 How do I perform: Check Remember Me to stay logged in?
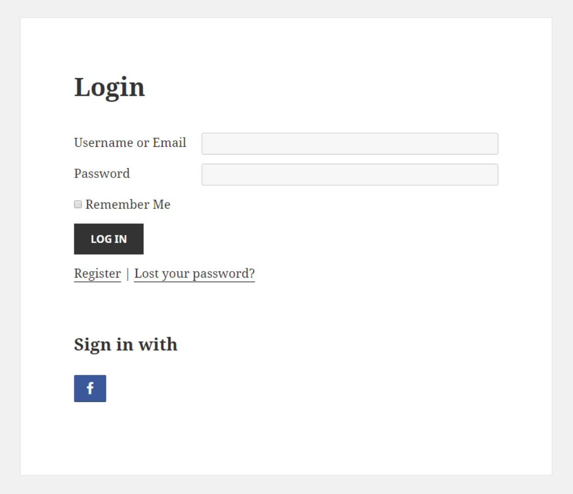77,204
